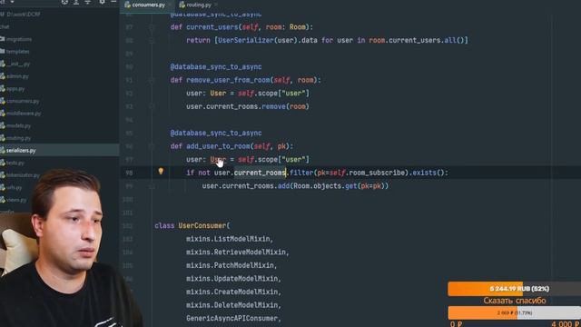Click the '.exists()' call on line 98
Viewport: 581px width, 327px height.
[x=428, y=173]
